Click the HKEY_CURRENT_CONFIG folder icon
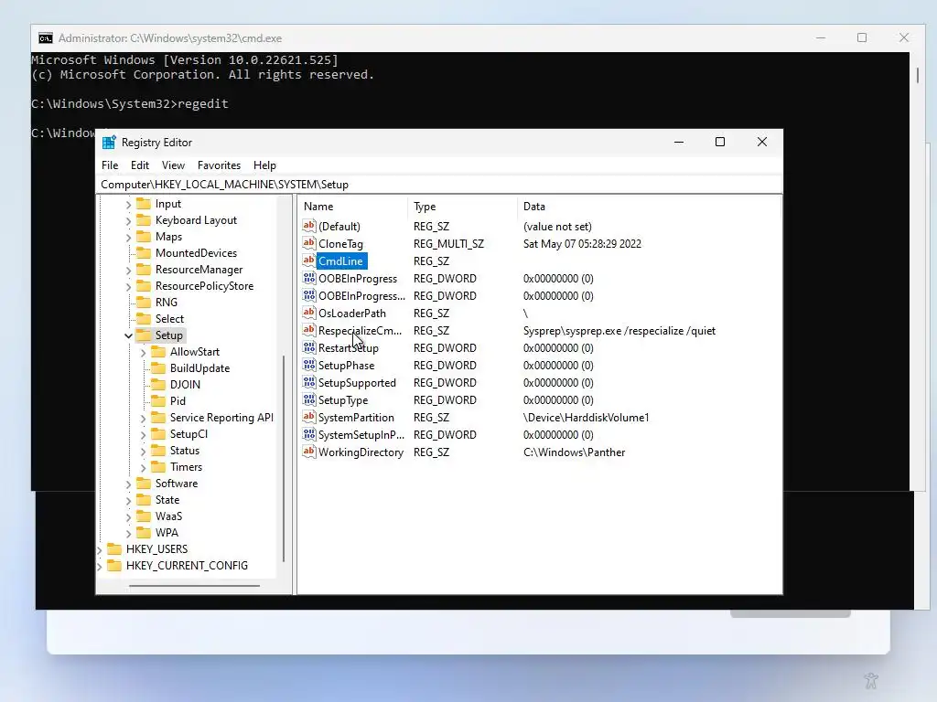This screenshot has height=702, width=937. point(114,565)
